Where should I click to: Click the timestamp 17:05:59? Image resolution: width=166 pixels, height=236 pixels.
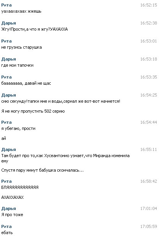tap(148, 226)
